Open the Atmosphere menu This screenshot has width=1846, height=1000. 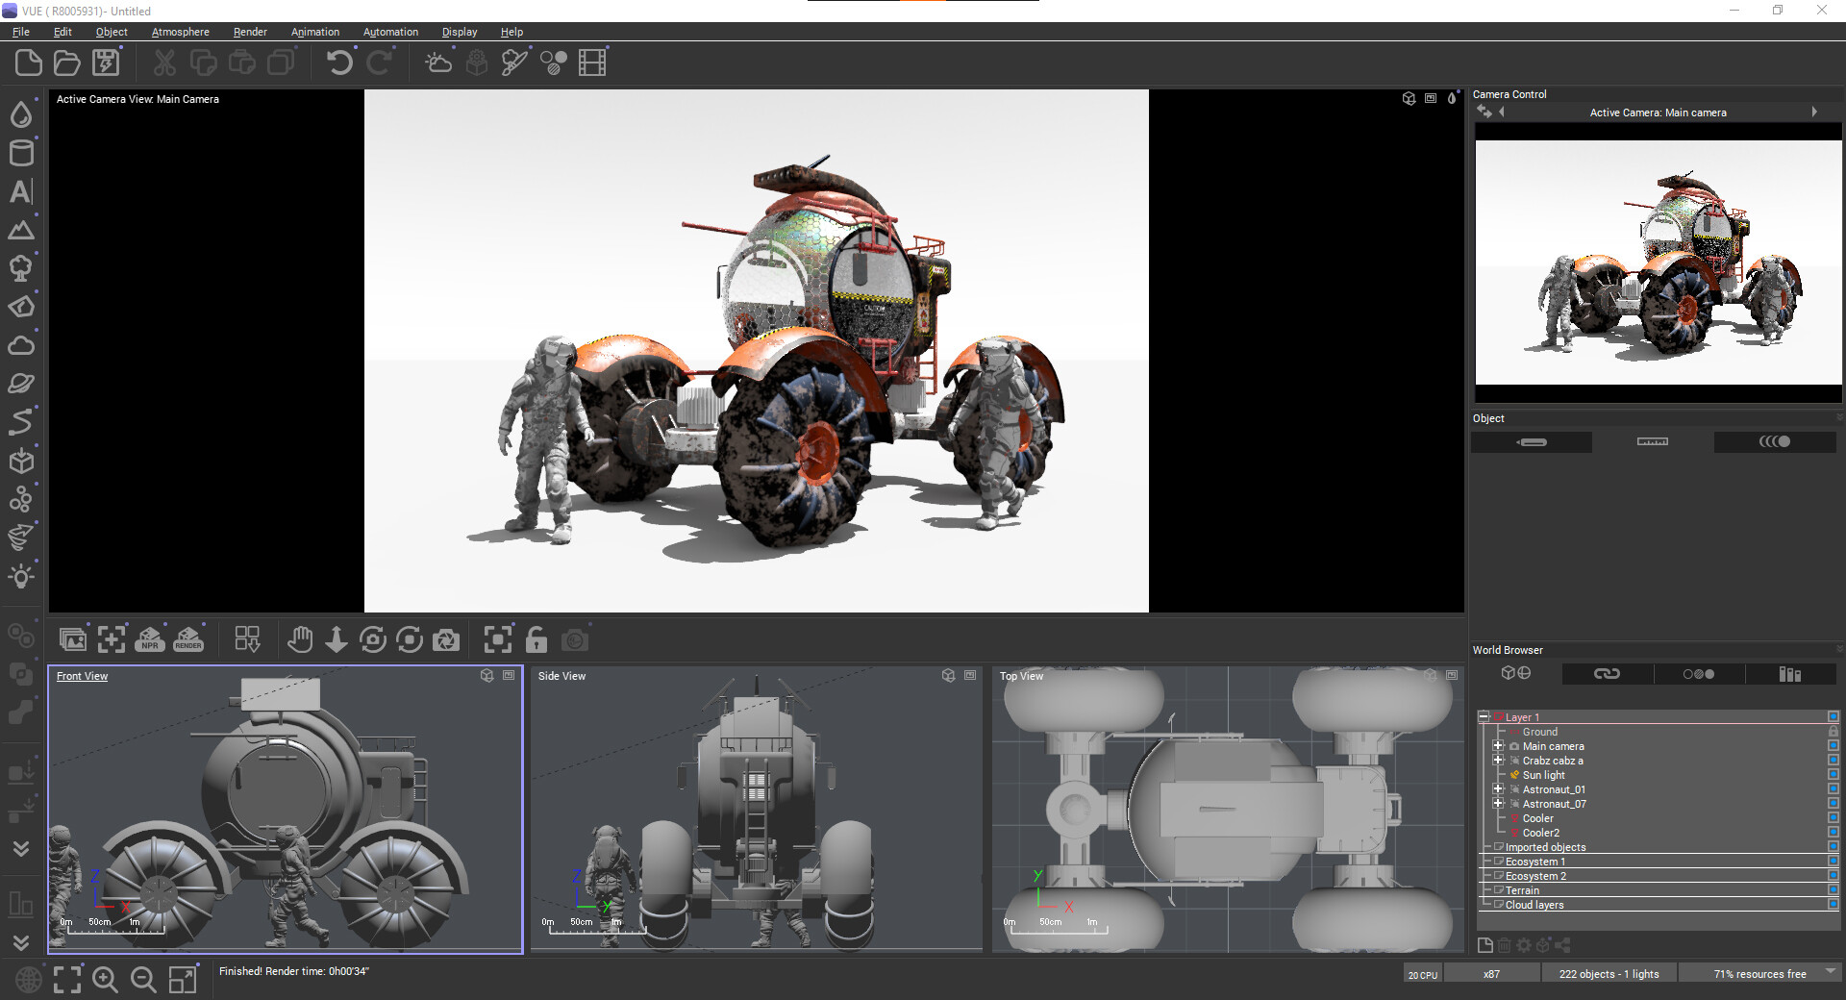point(179,32)
